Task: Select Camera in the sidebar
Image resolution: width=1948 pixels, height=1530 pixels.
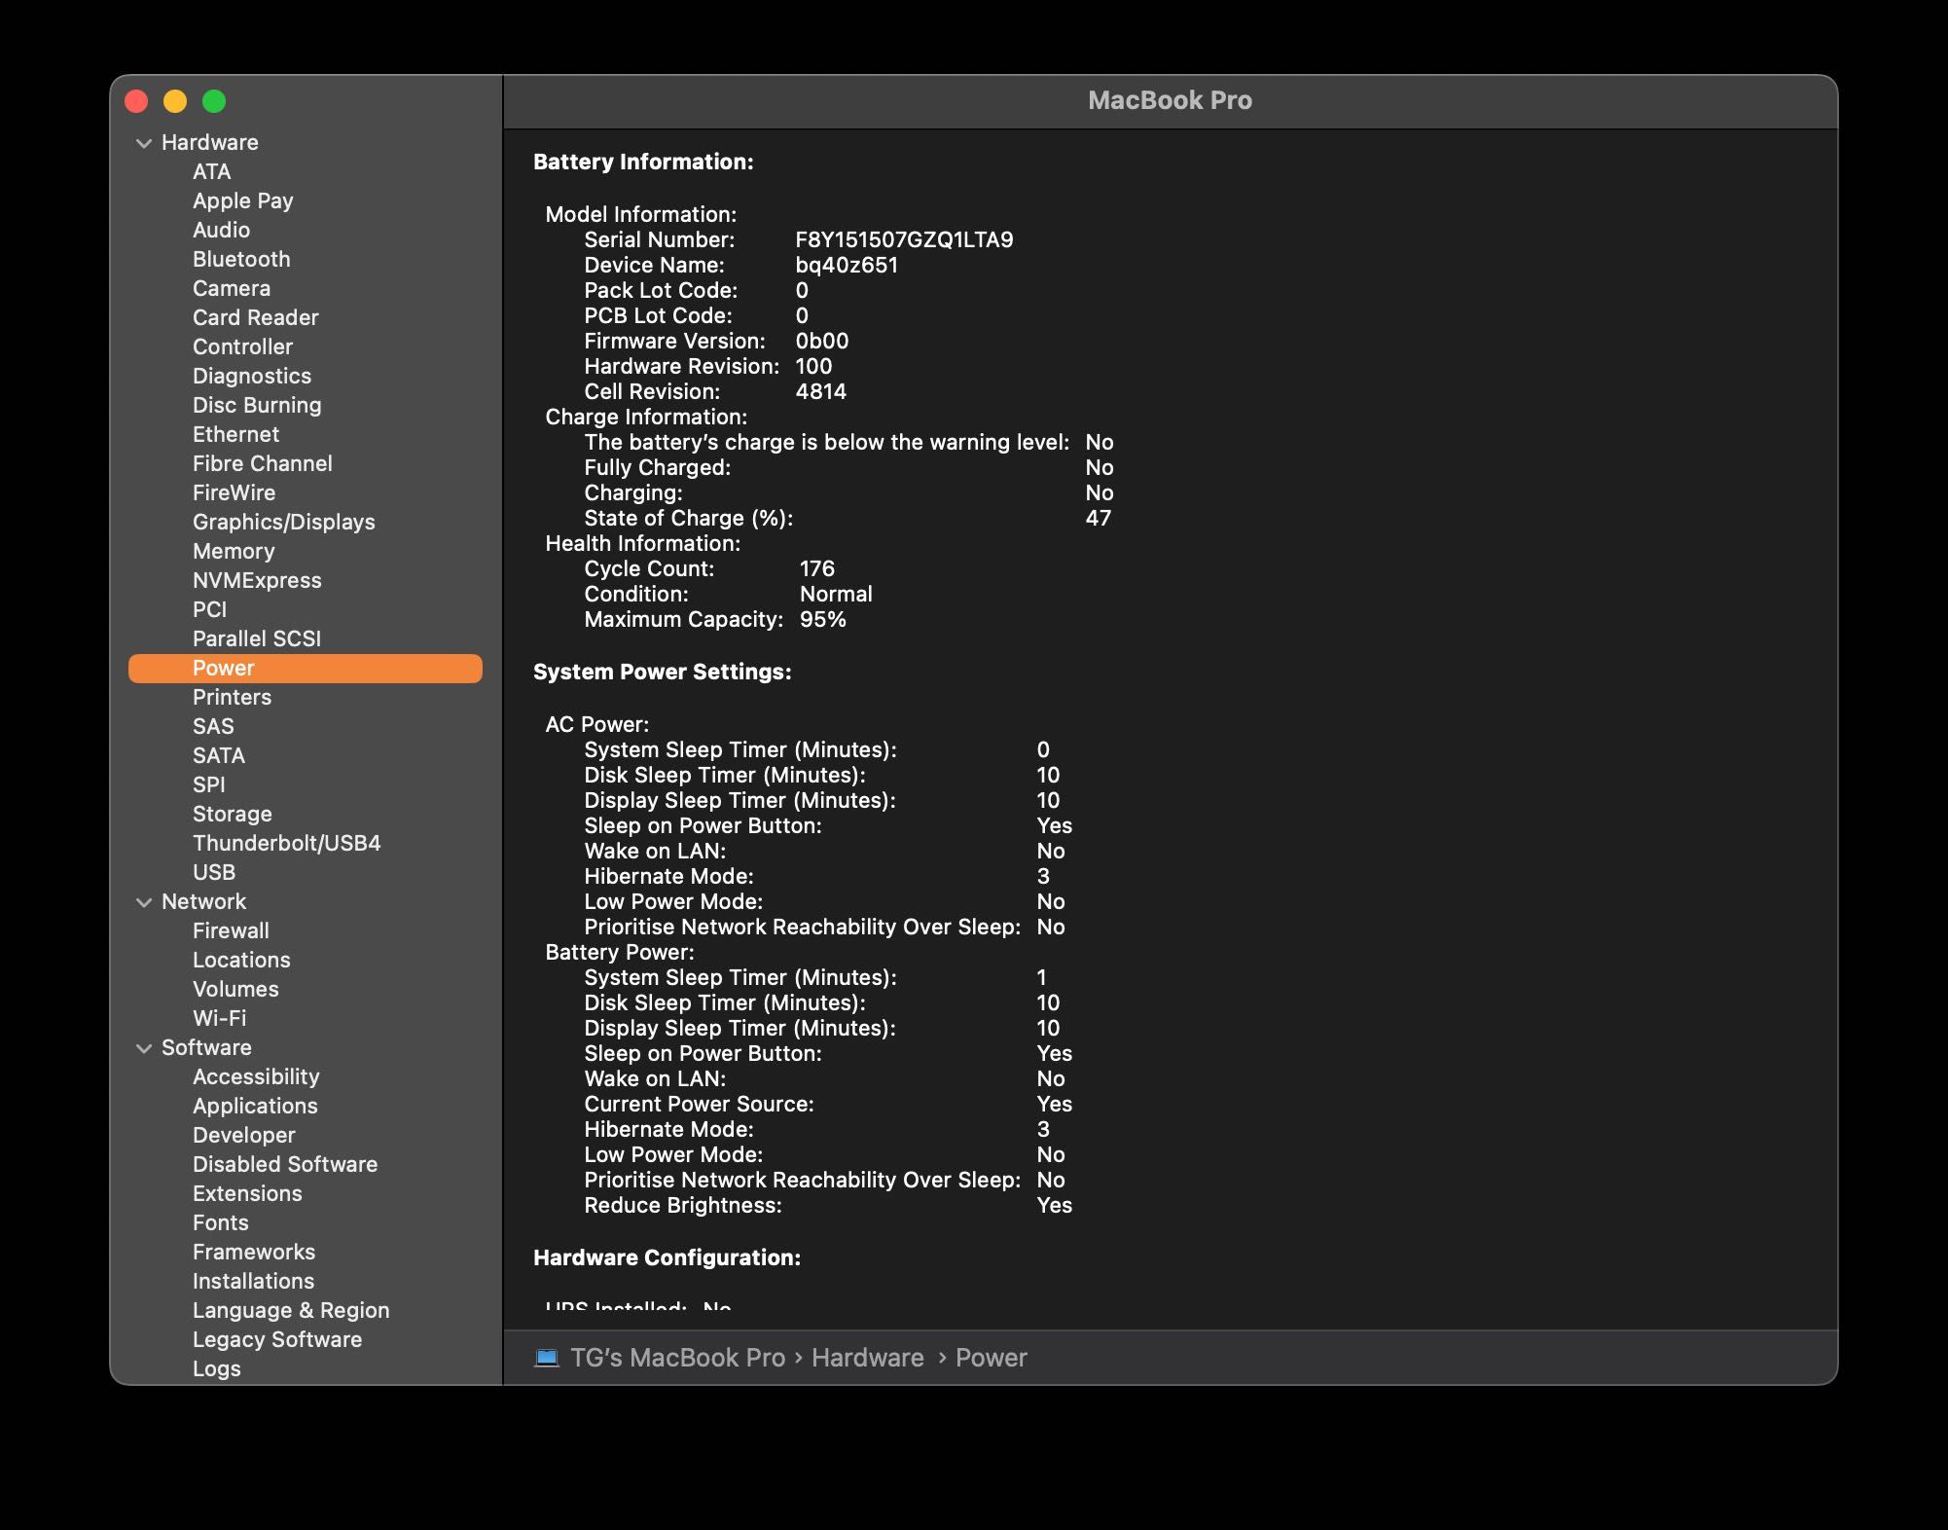Action: coord(232,288)
